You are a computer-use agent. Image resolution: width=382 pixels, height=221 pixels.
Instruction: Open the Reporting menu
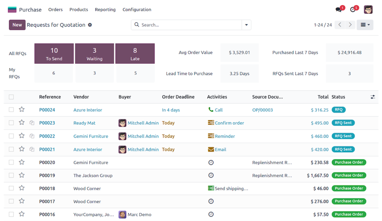point(105,9)
